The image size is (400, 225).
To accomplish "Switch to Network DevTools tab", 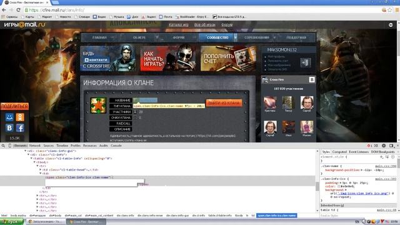I will pyautogui.click(x=35, y=146).
